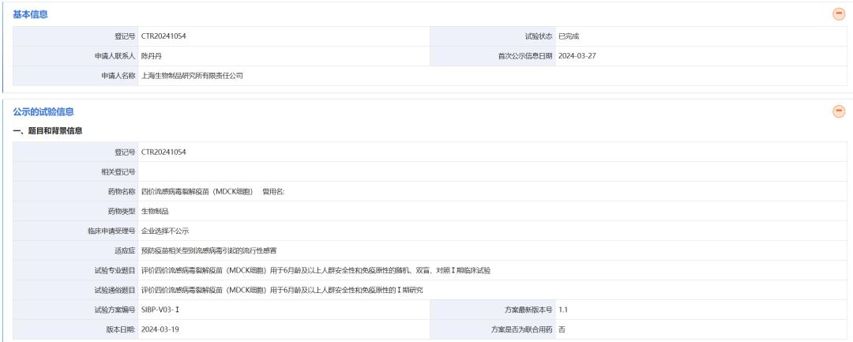Click the 试验状态 label cell
Screen dimensions: 853x342
(492, 36)
